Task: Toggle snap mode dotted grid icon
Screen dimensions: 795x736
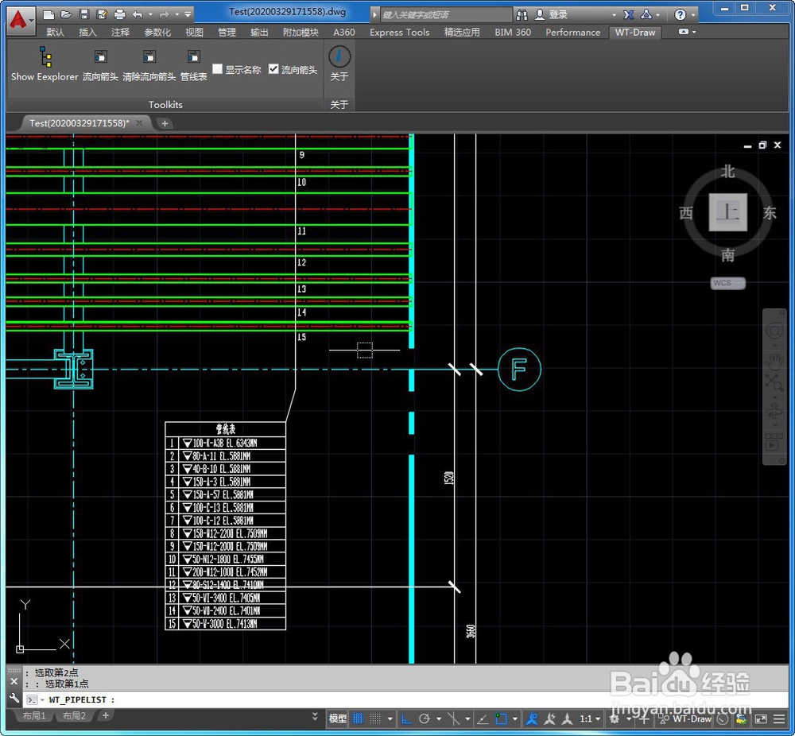Action: click(x=375, y=719)
